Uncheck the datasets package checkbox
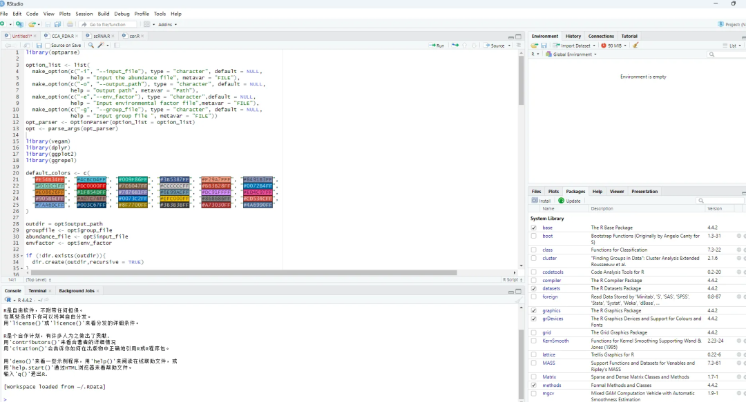Screen dimensions: 746x402 tap(533, 288)
